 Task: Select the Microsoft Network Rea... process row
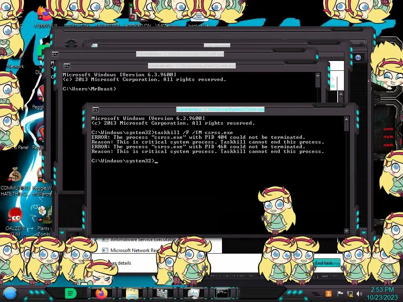(x=157, y=250)
